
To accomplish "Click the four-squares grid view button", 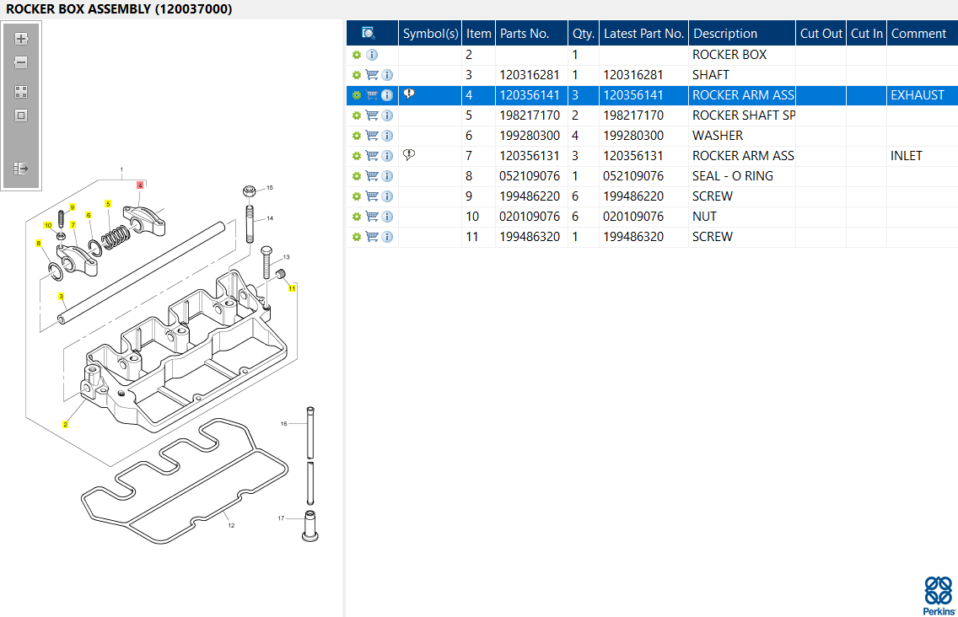I will coord(21,92).
